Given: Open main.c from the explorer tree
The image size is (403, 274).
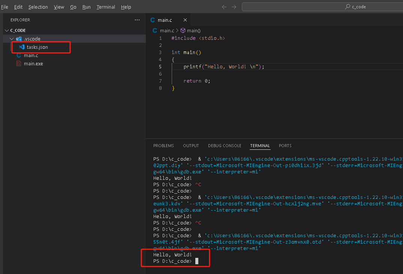Looking at the screenshot, I should [31, 55].
